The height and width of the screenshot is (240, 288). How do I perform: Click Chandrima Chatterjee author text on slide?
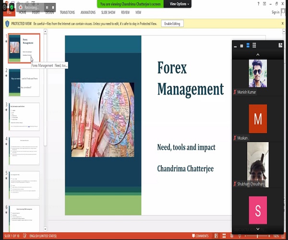tap(185, 168)
